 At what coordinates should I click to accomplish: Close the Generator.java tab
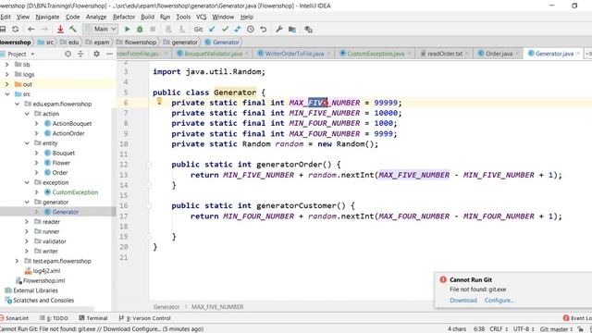click(577, 54)
